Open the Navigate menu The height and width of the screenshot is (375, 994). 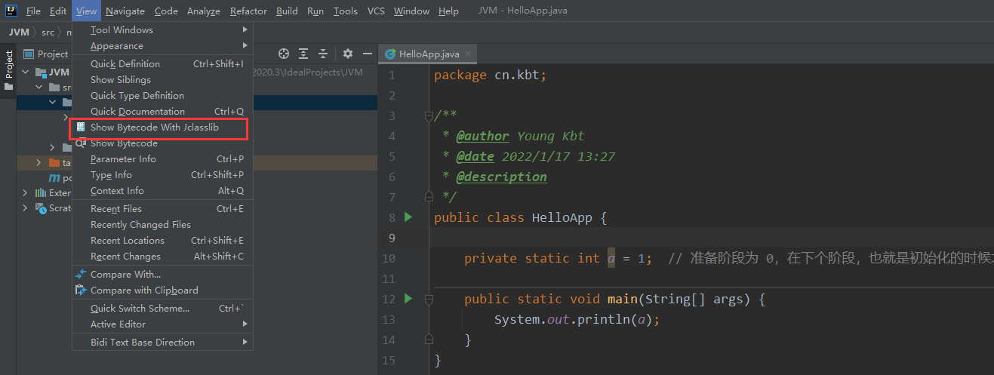click(x=125, y=11)
